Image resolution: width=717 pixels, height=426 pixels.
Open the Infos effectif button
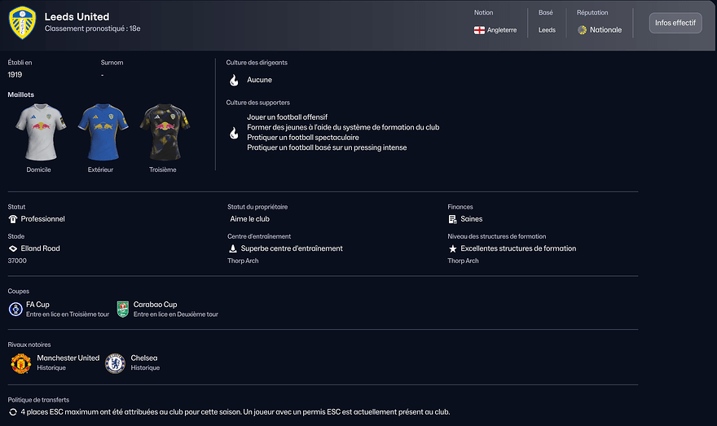tap(675, 23)
